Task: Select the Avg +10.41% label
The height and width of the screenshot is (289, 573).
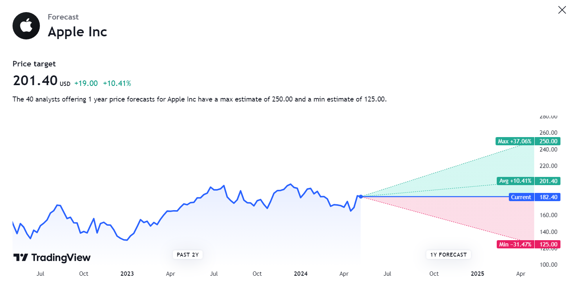Action: click(516, 181)
